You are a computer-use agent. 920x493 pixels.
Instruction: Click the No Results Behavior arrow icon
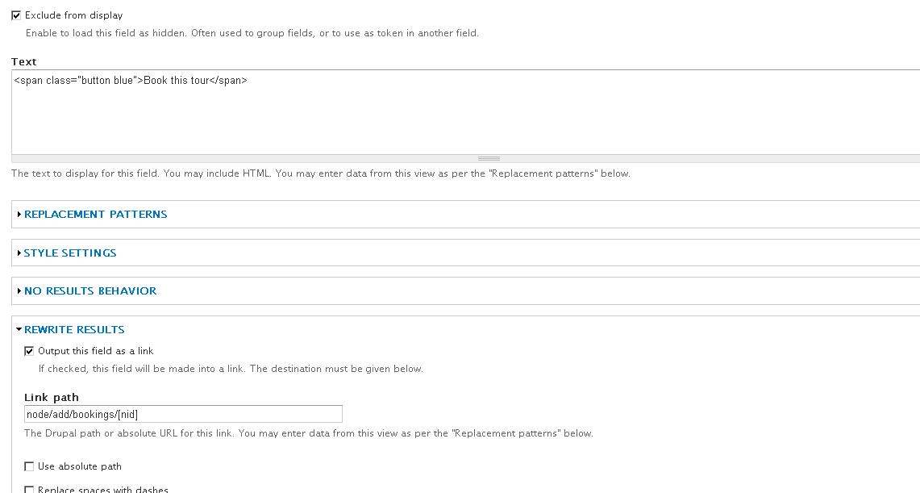19,291
